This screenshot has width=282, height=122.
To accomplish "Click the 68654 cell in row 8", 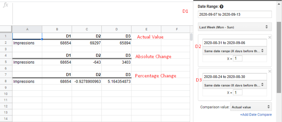I will click(x=57, y=82).
